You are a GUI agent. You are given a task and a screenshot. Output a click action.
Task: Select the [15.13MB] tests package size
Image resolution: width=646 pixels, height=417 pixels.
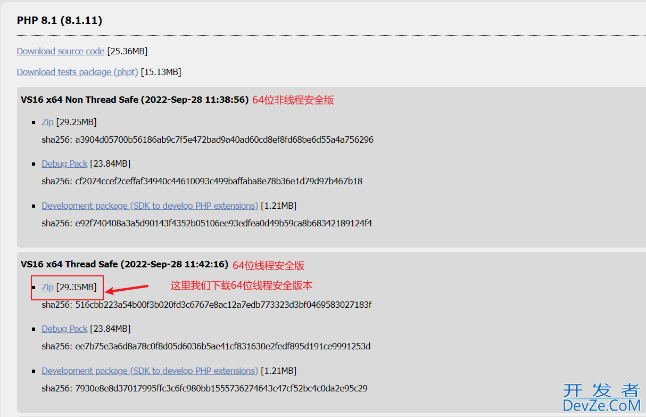161,72
